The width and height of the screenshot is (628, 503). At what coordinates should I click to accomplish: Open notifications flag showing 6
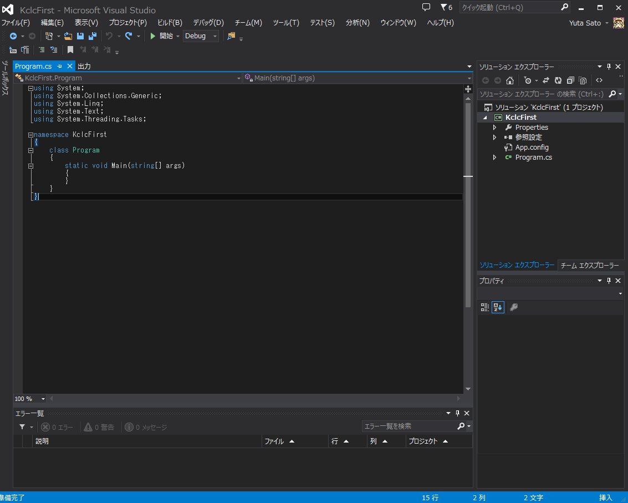pos(446,7)
